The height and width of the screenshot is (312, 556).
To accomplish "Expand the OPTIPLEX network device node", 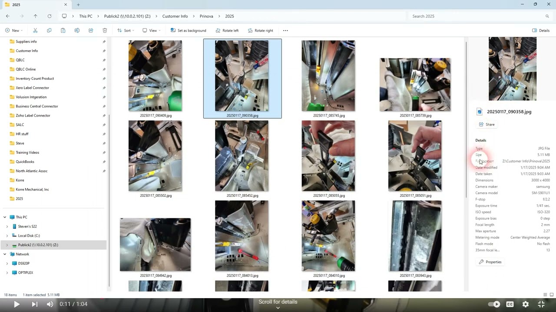I will click(x=7, y=273).
